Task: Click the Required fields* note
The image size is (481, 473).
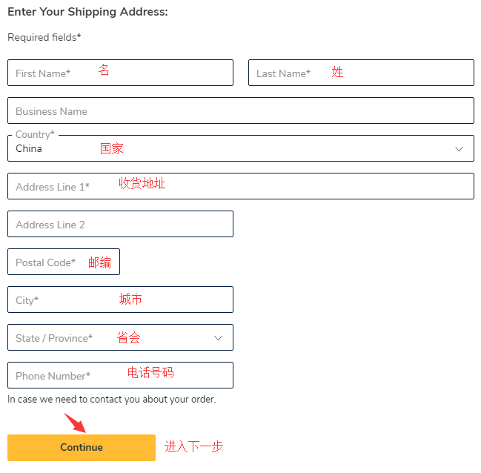Action: [44, 37]
